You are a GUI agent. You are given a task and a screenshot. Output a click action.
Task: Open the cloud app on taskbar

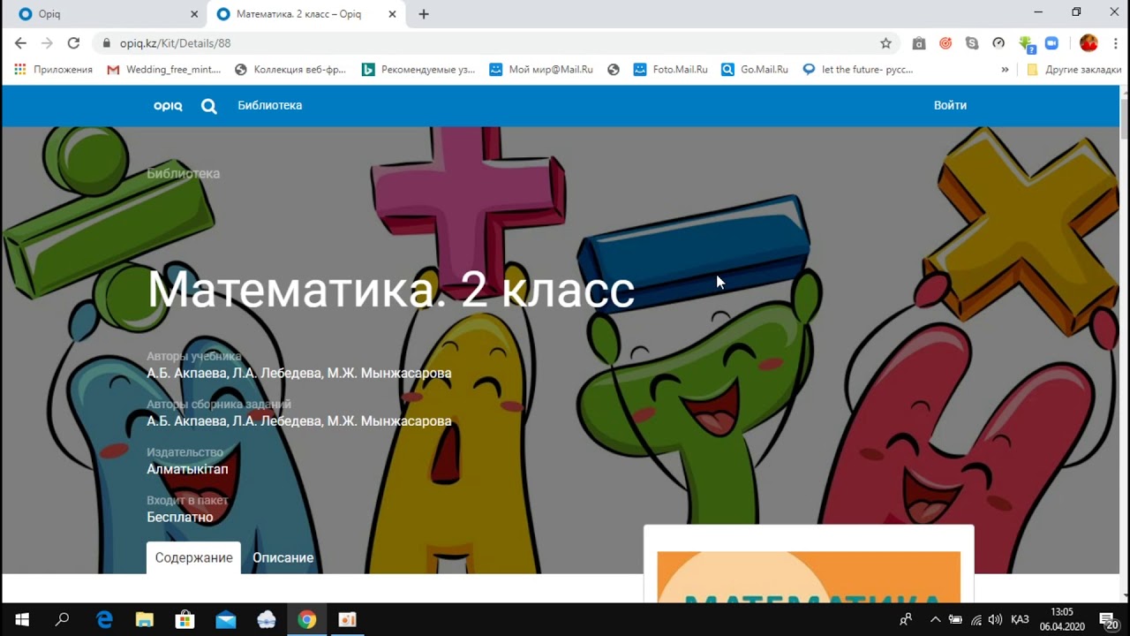click(266, 620)
